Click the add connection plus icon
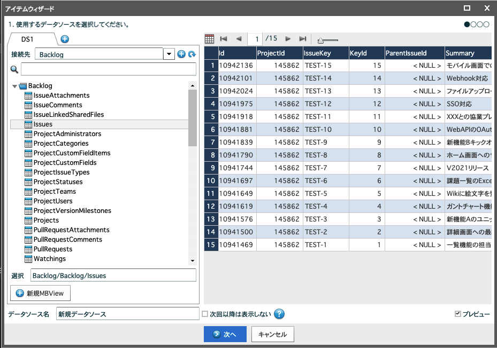 coord(181,54)
